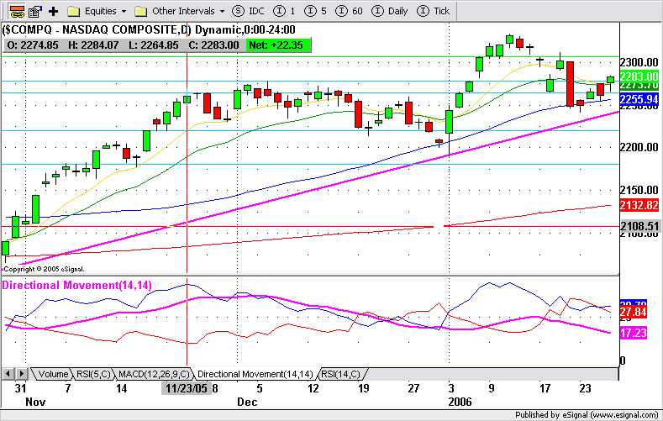Click the right tab-scroll arrow
The height and width of the screenshot is (421, 663).
click(22, 374)
